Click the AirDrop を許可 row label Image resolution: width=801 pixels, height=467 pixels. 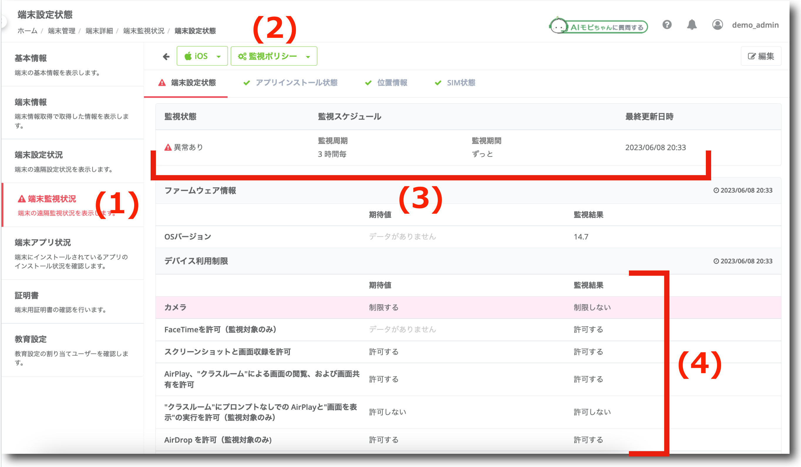click(x=218, y=440)
